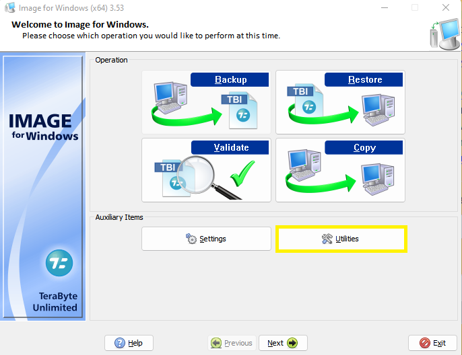Screen dimensions: 462x355
Task: Pick the Copy operation
Action: 340,170
